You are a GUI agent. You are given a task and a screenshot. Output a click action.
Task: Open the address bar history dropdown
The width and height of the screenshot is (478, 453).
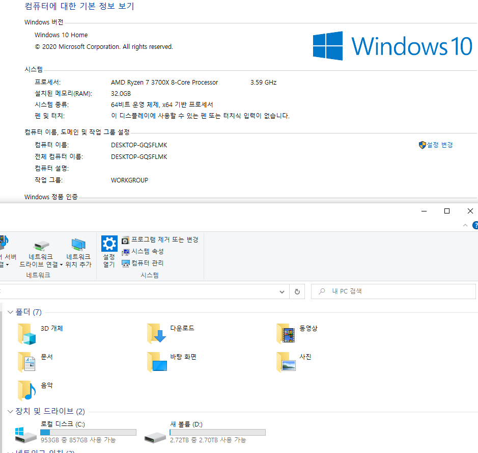pyautogui.click(x=282, y=292)
